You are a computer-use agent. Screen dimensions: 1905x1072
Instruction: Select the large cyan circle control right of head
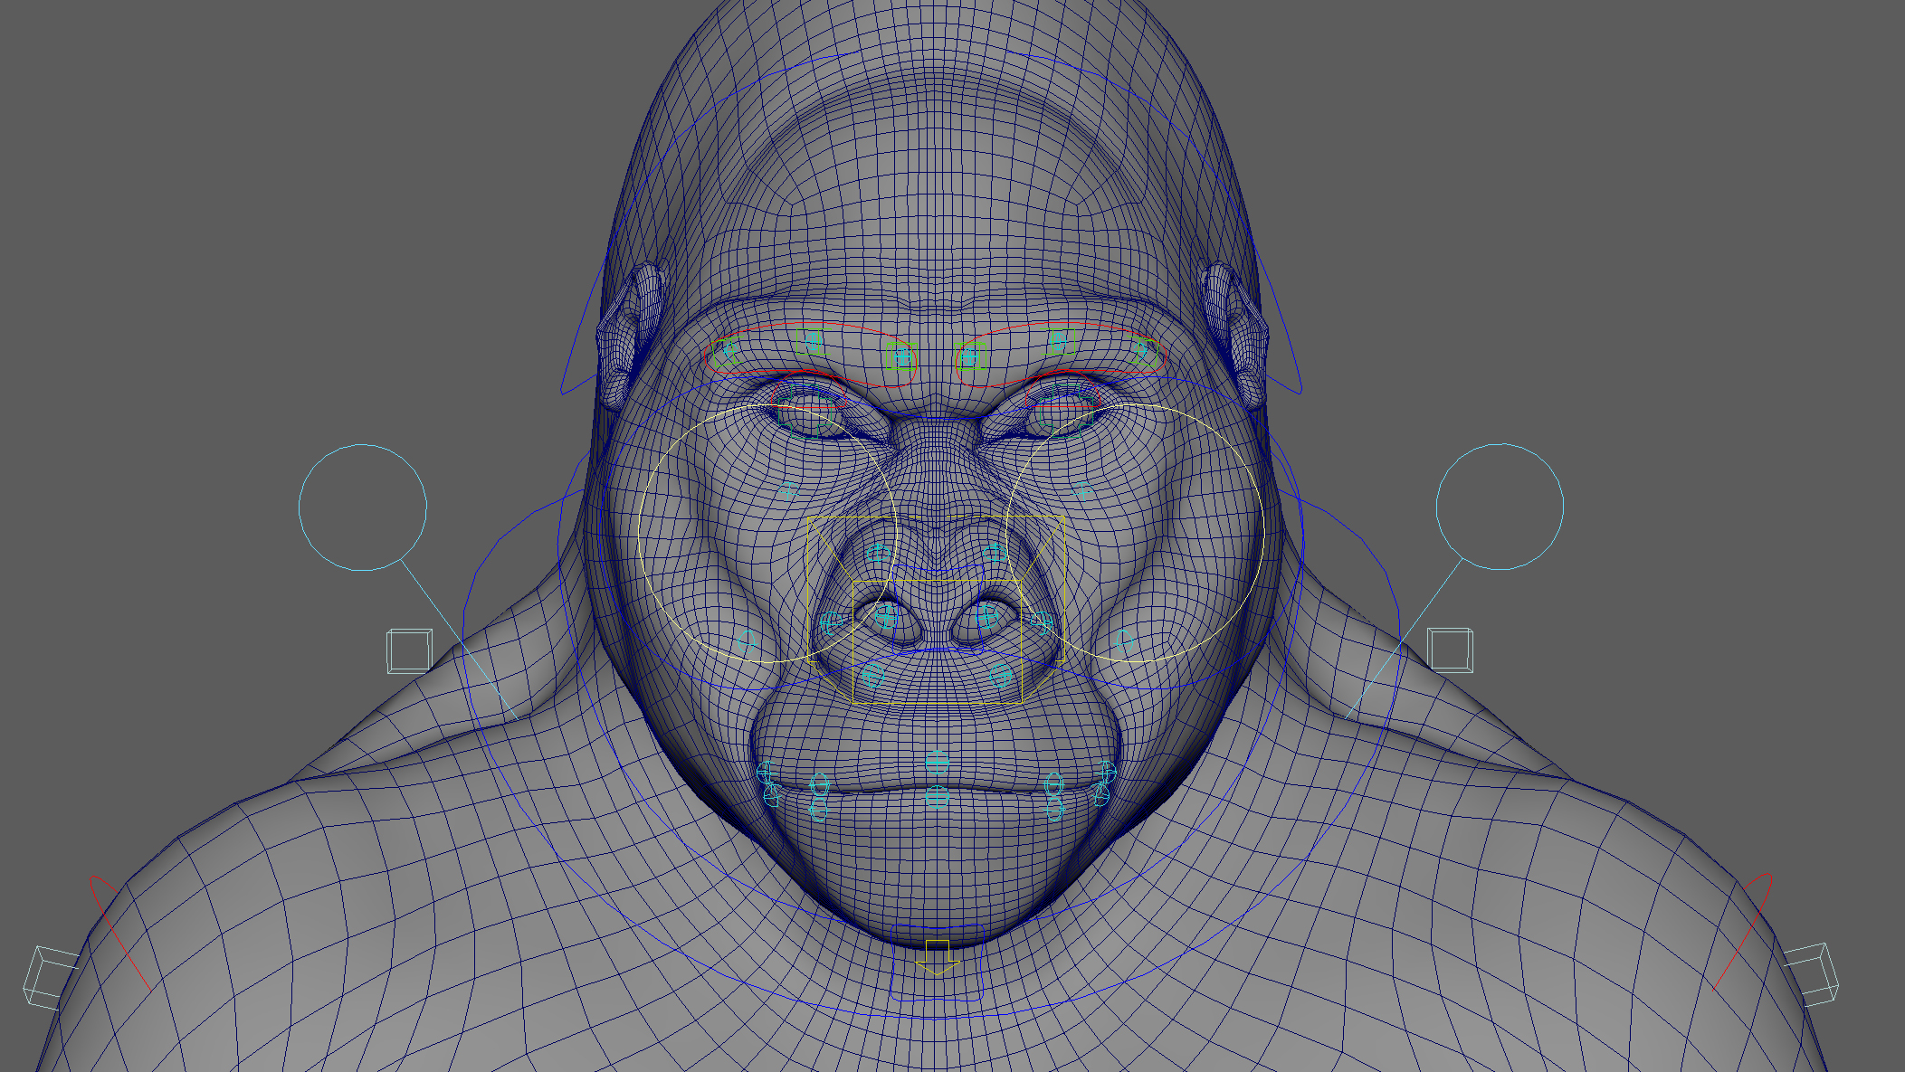pos(1500,507)
